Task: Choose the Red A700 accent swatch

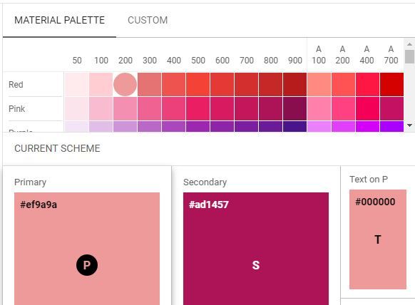Action: [x=391, y=84]
